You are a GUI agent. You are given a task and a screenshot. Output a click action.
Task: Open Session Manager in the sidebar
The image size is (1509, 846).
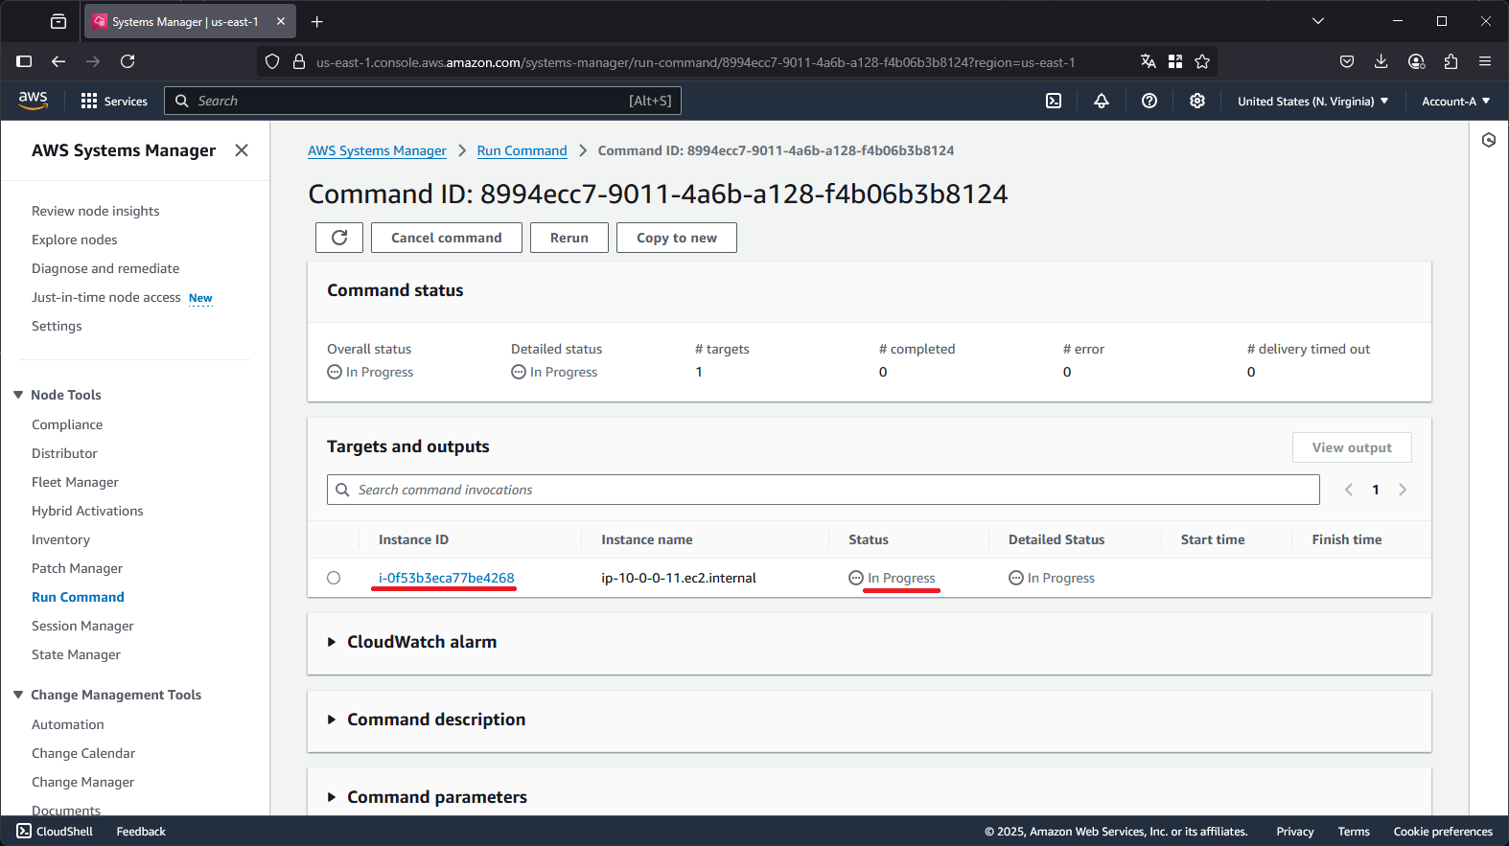tap(82, 626)
